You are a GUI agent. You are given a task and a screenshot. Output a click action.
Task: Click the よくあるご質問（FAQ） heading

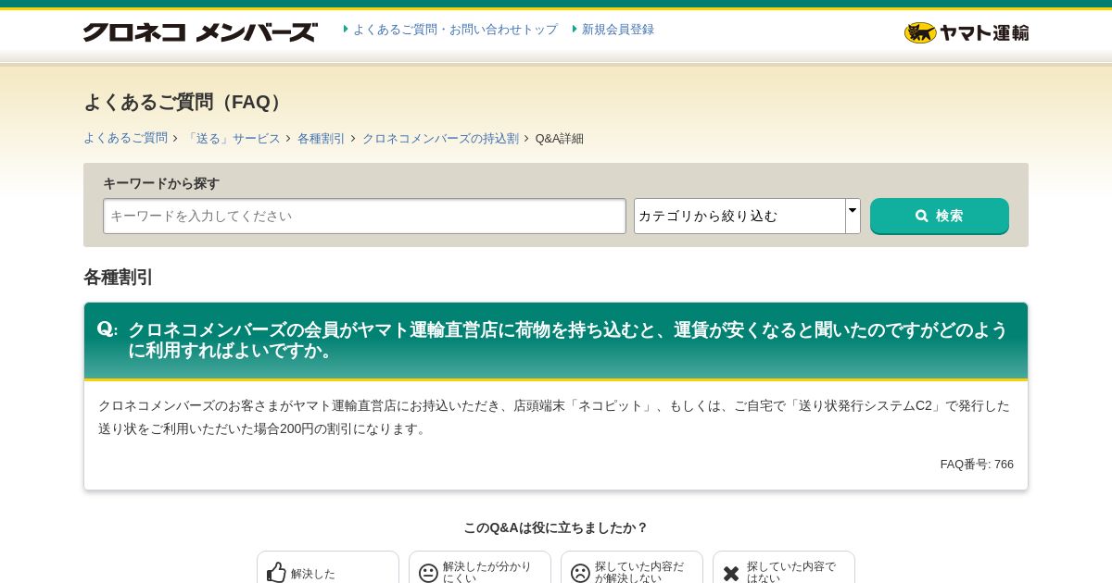[x=185, y=102]
